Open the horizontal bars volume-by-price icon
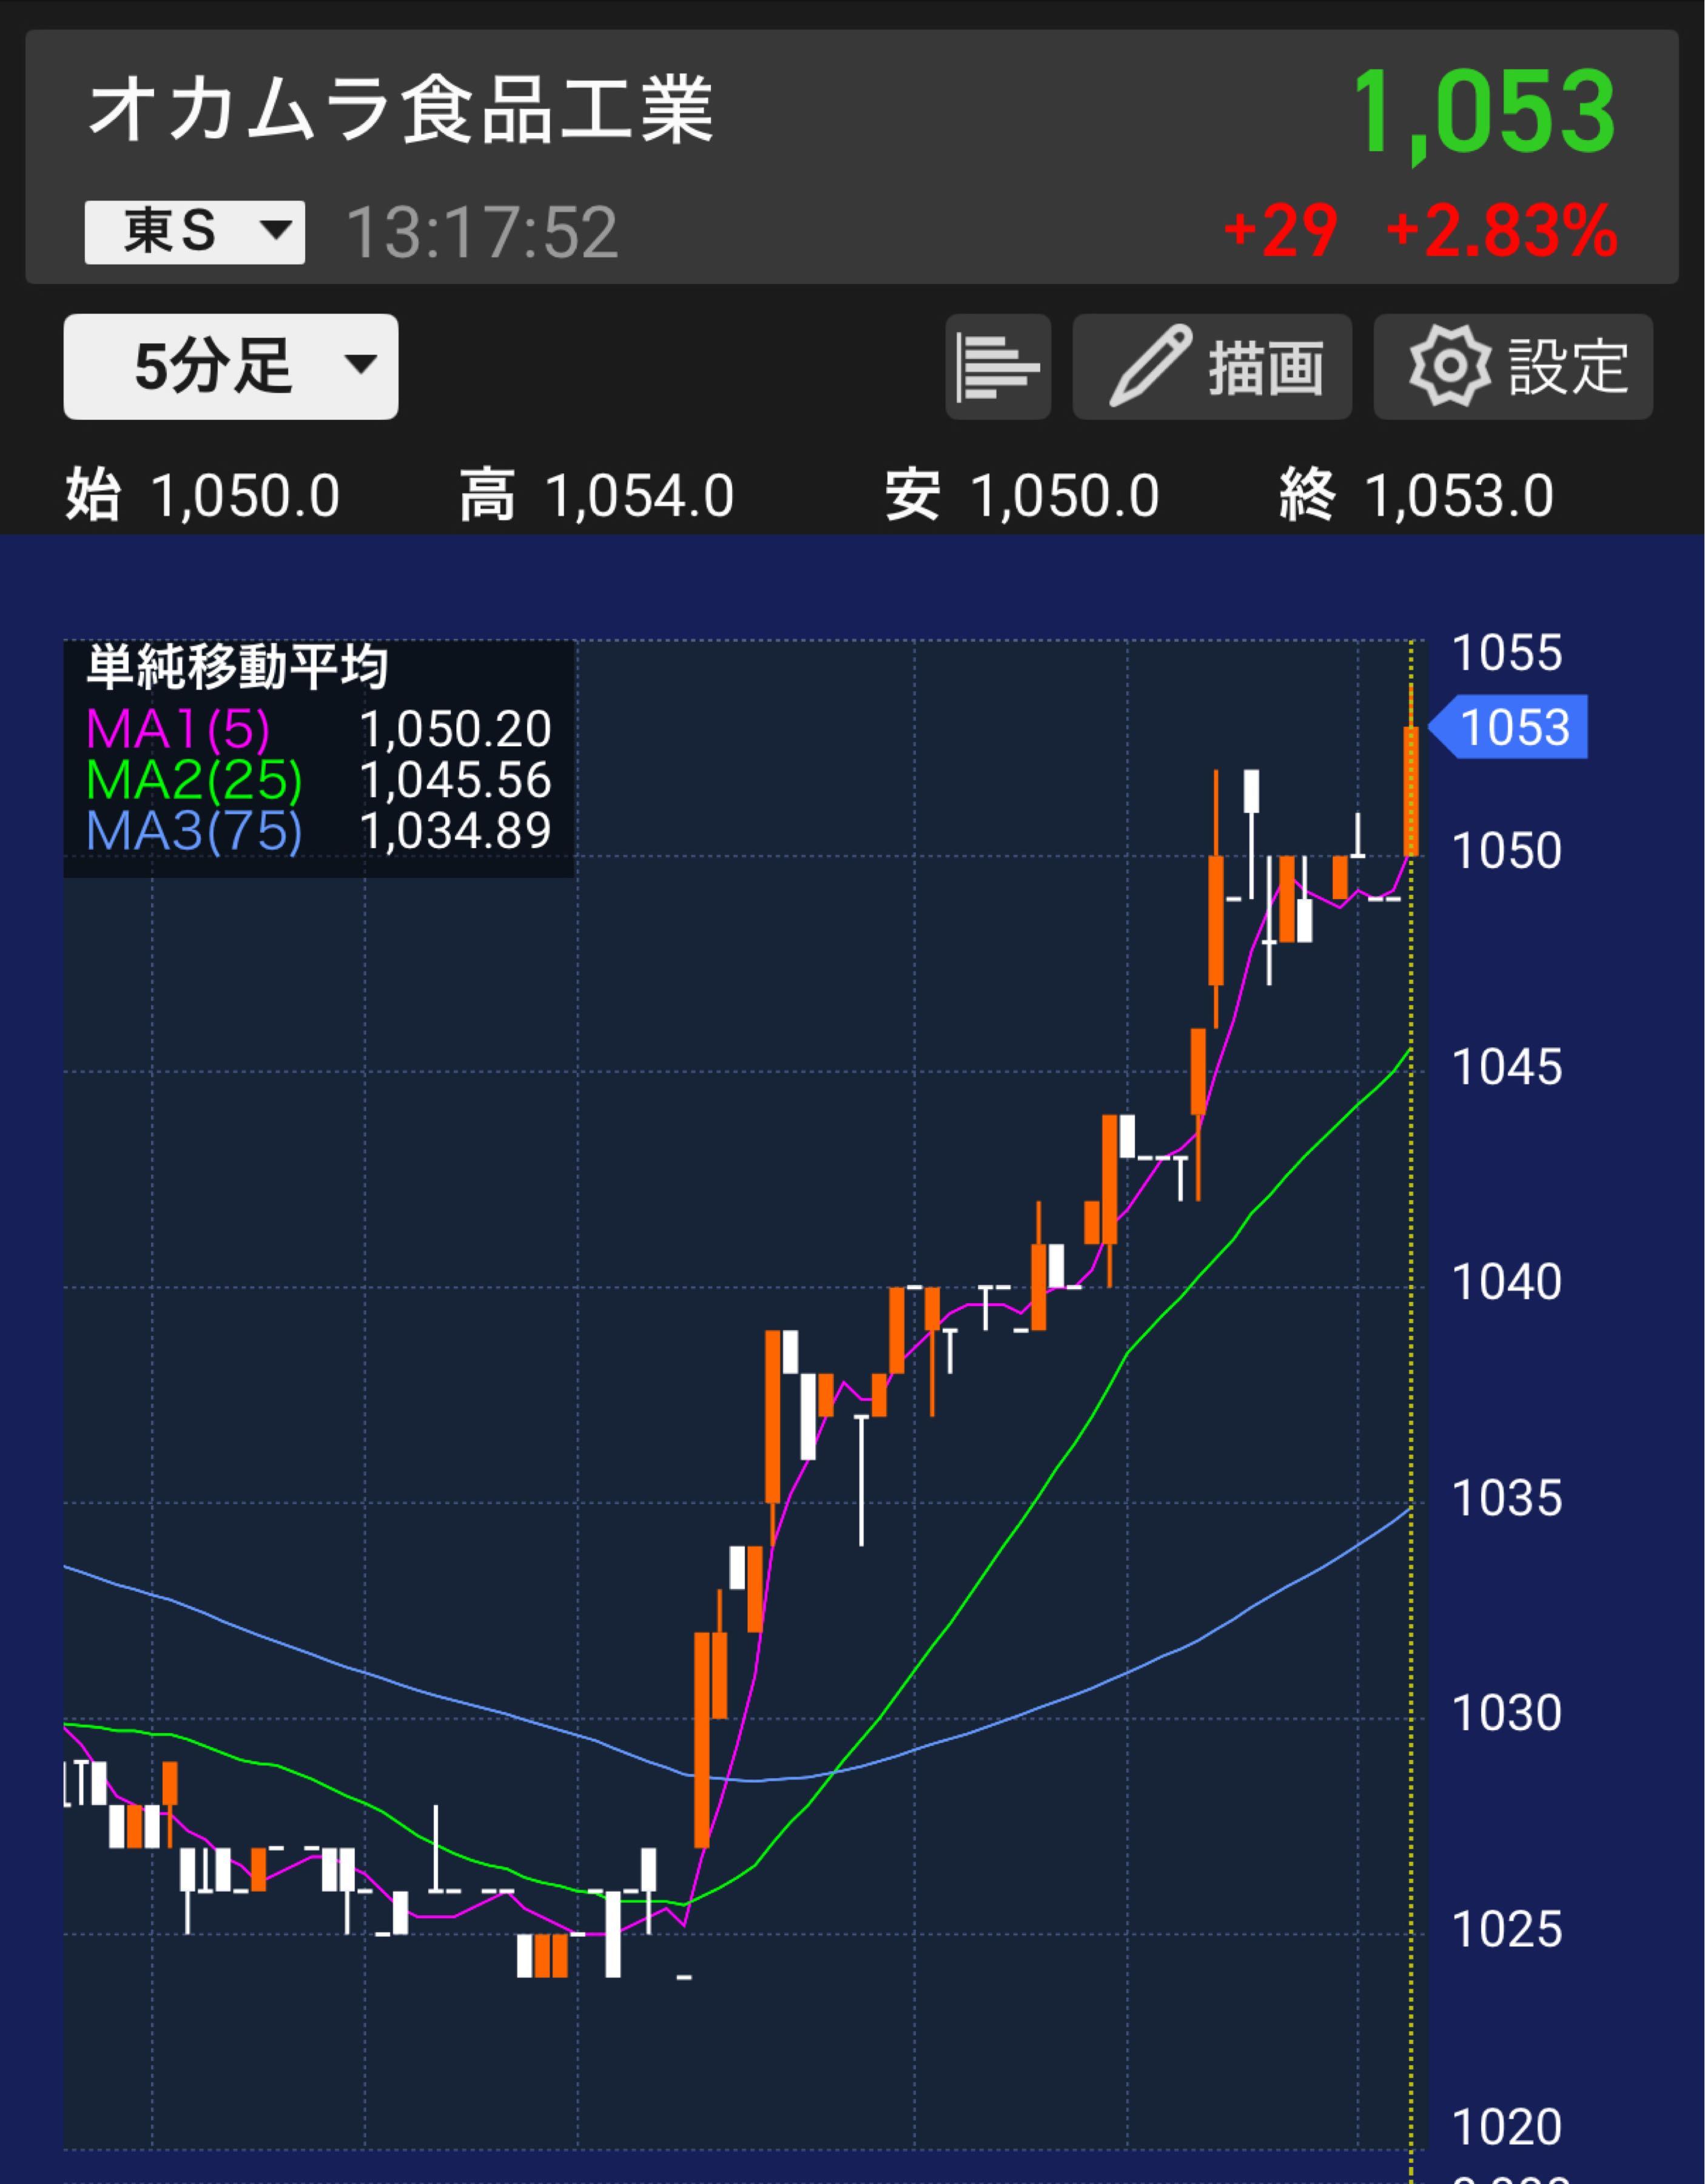Viewport: 1705px width, 2184px height. click(x=997, y=367)
